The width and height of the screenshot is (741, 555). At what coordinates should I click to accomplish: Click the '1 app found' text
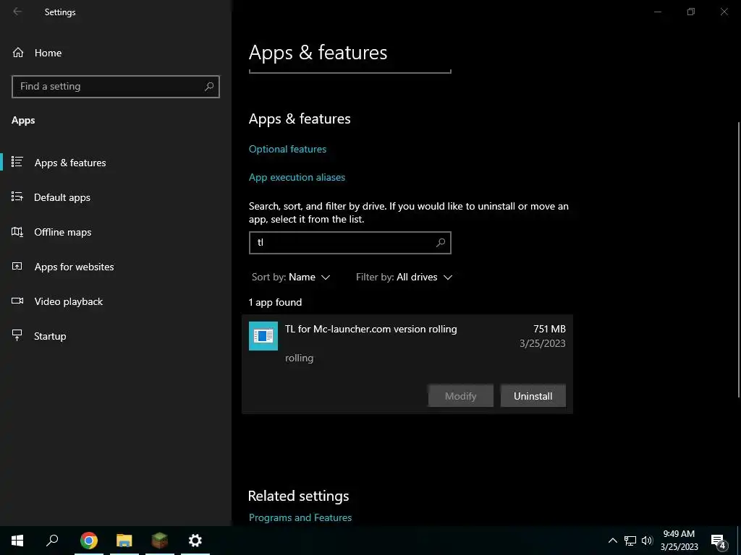coord(275,303)
